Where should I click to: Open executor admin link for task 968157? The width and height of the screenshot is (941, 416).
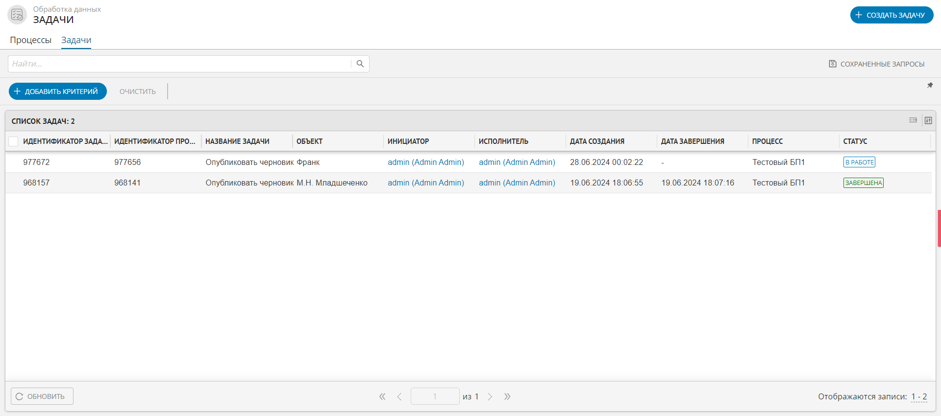click(517, 183)
